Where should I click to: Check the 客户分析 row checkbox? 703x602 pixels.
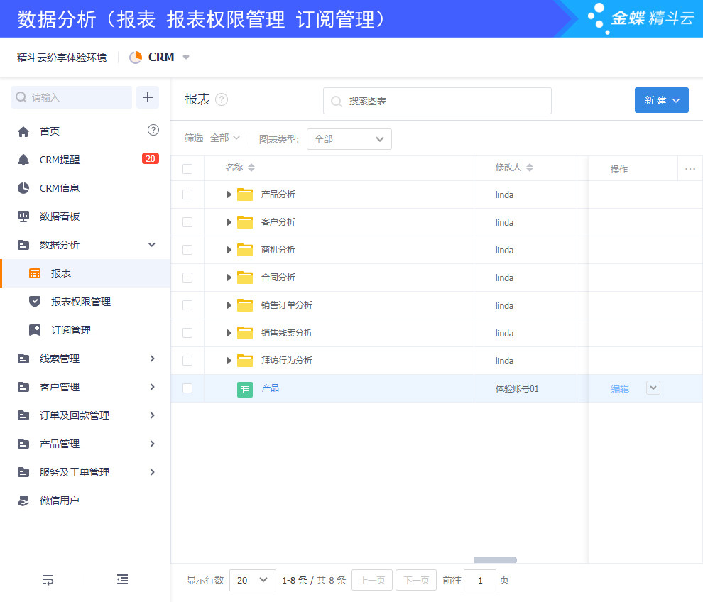pos(187,222)
